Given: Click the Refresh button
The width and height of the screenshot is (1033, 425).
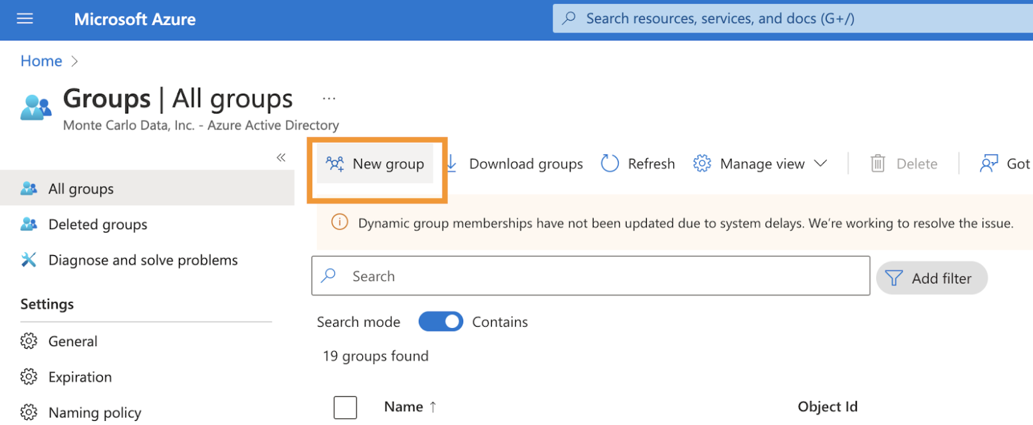Looking at the screenshot, I should pos(638,164).
